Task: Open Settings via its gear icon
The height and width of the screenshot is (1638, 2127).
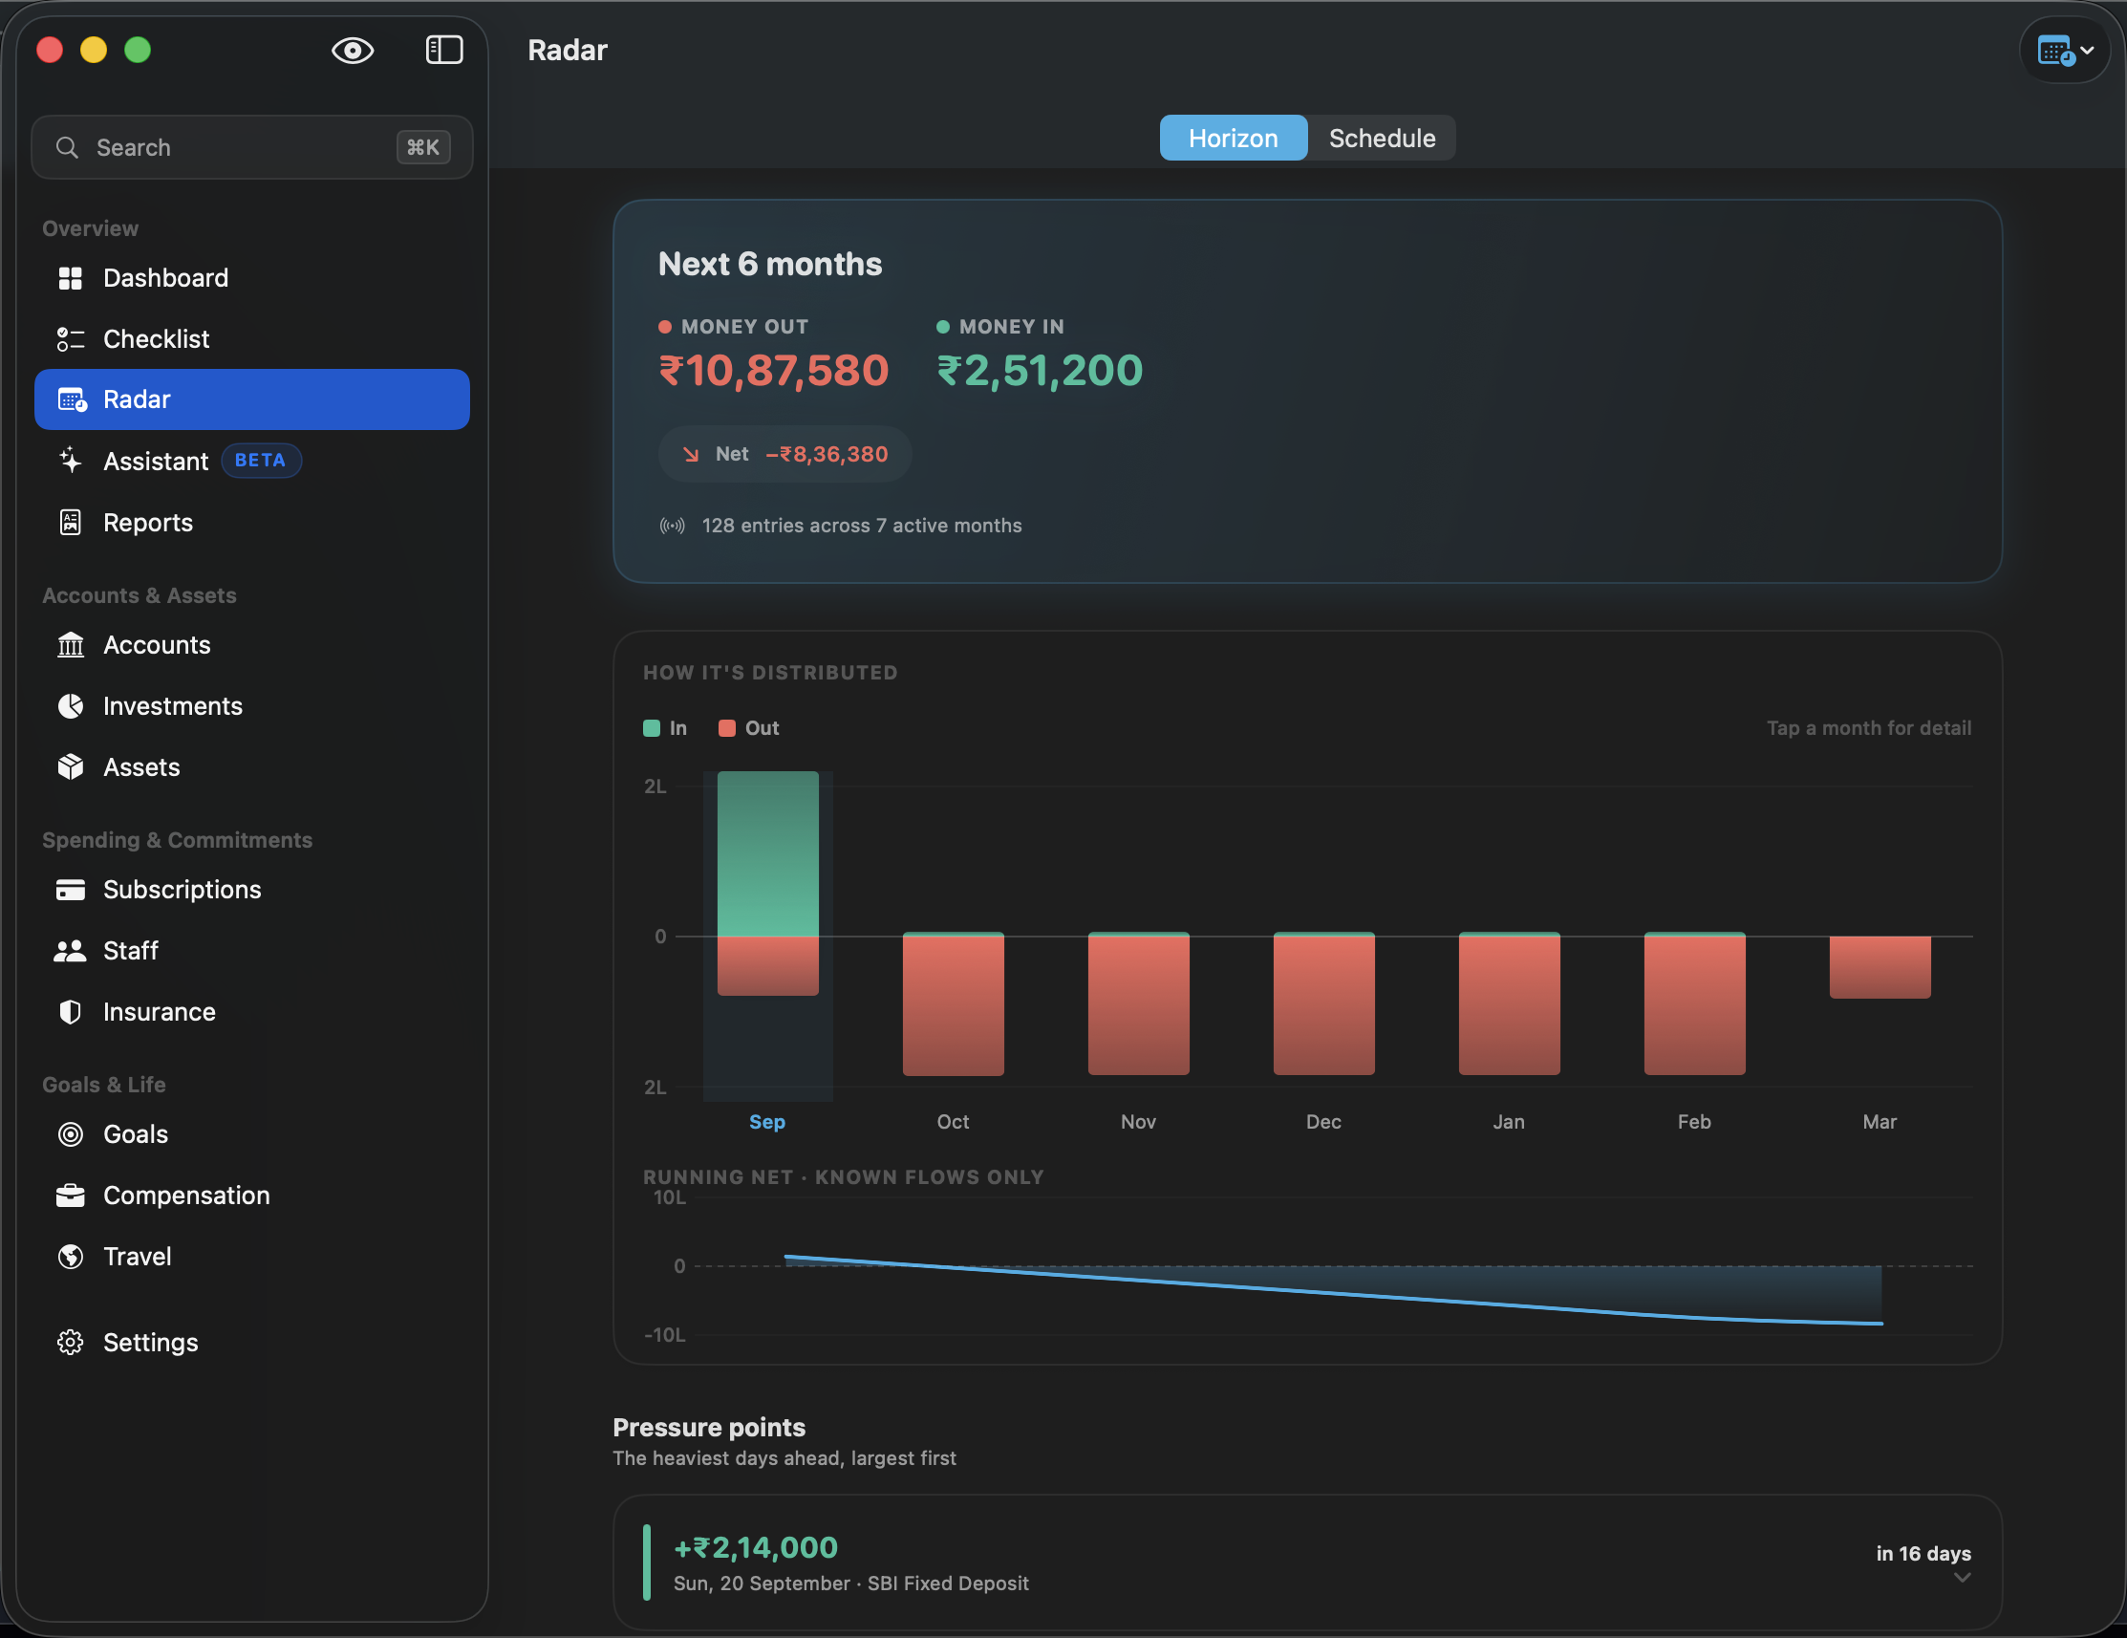Action: point(70,1342)
